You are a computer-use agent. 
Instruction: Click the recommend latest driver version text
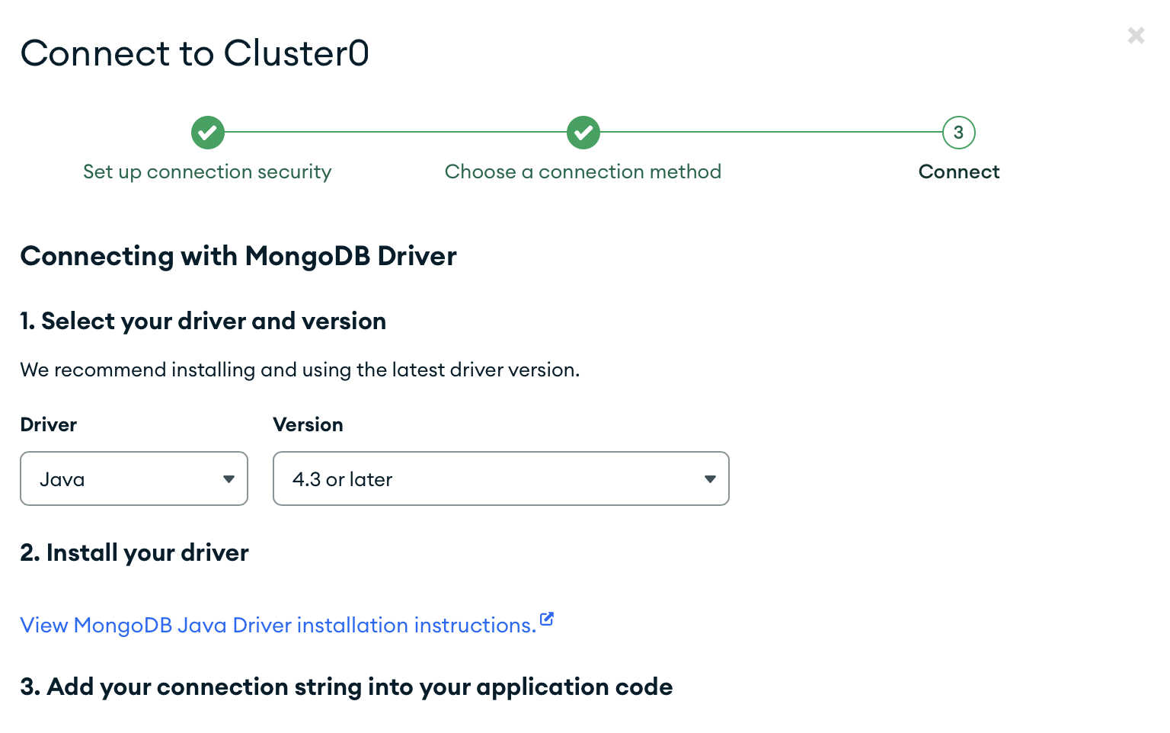[x=300, y=370]
